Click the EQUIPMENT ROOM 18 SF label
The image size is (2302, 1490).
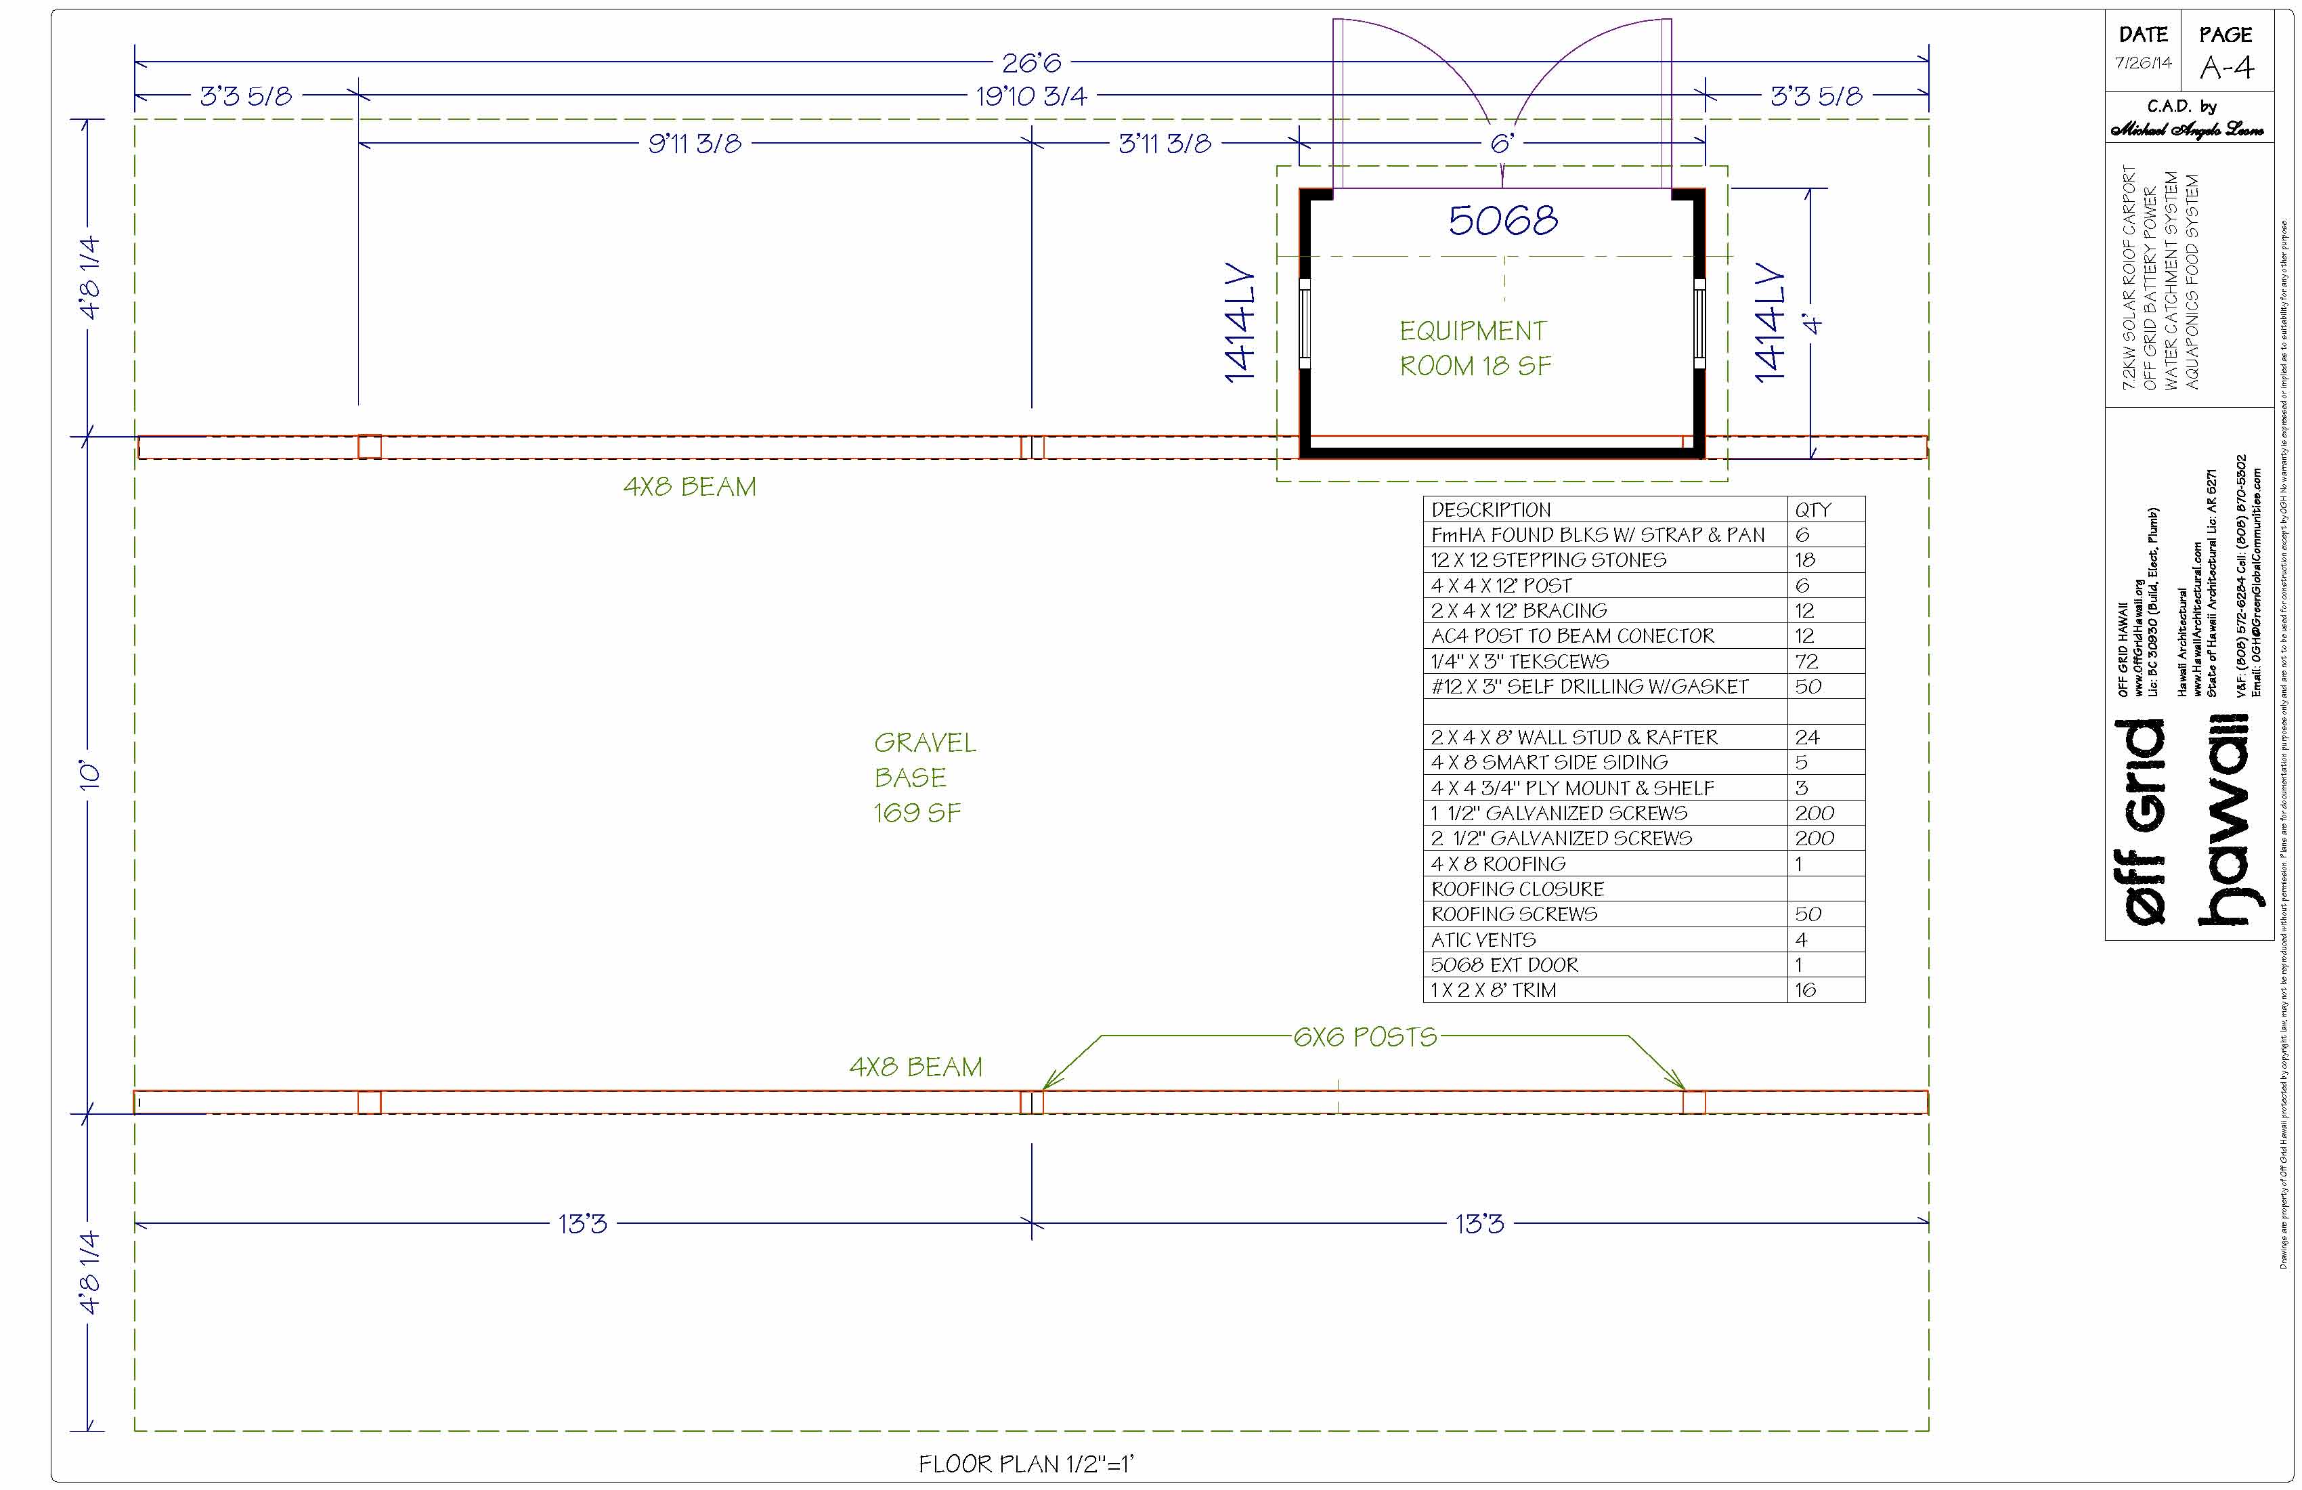click(1475, 348)
